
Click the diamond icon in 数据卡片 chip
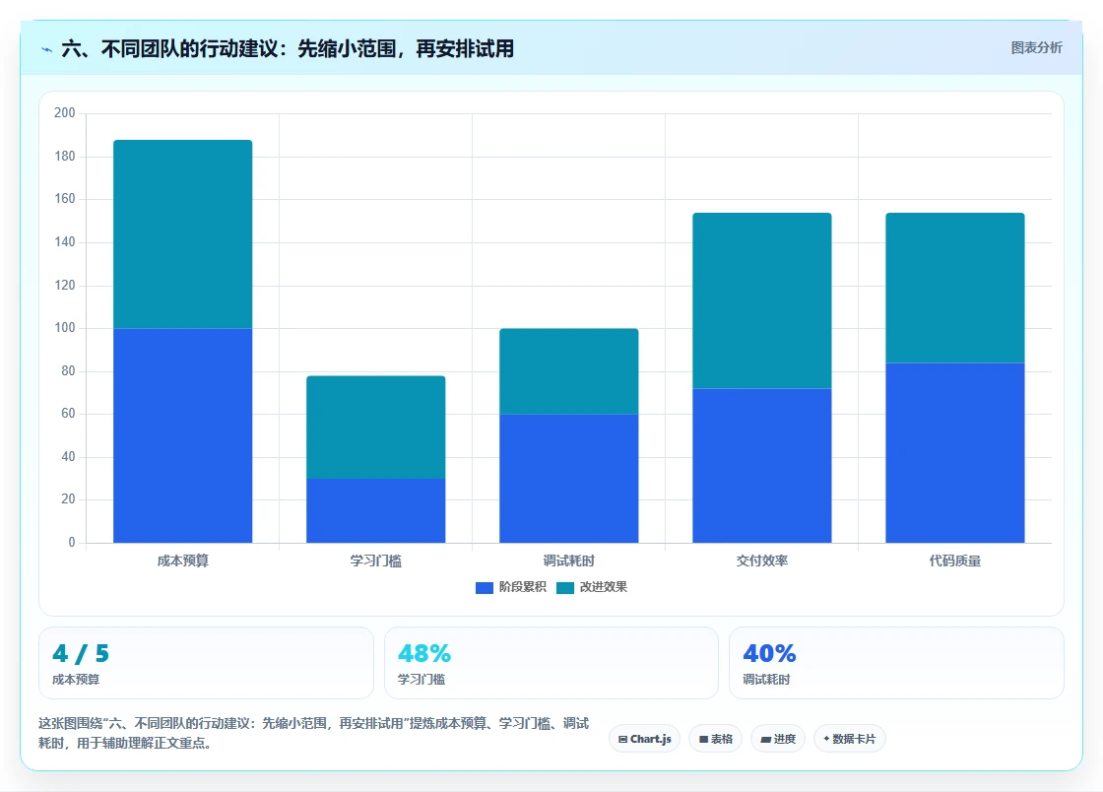point(826,739)
